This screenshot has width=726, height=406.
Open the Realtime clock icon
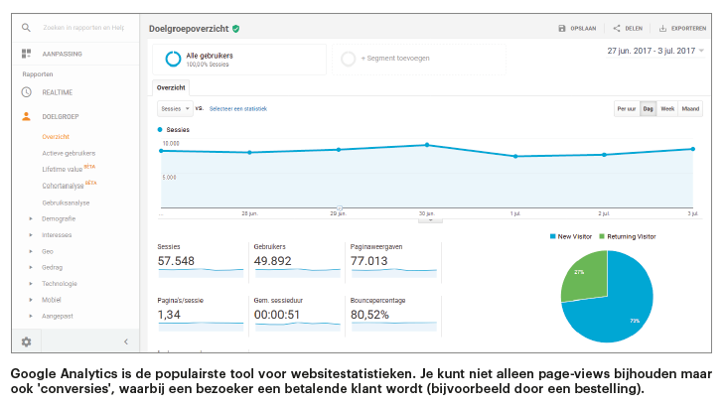point(27,92)
